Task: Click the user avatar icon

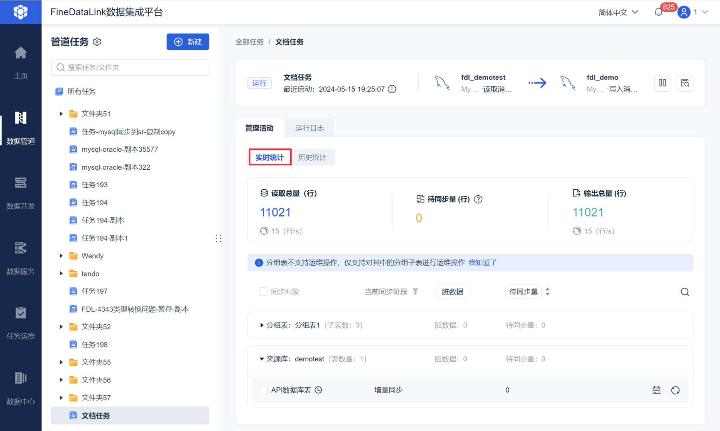Action: coord(684,12)
